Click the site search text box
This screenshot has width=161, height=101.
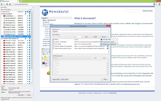pos(133,11)
